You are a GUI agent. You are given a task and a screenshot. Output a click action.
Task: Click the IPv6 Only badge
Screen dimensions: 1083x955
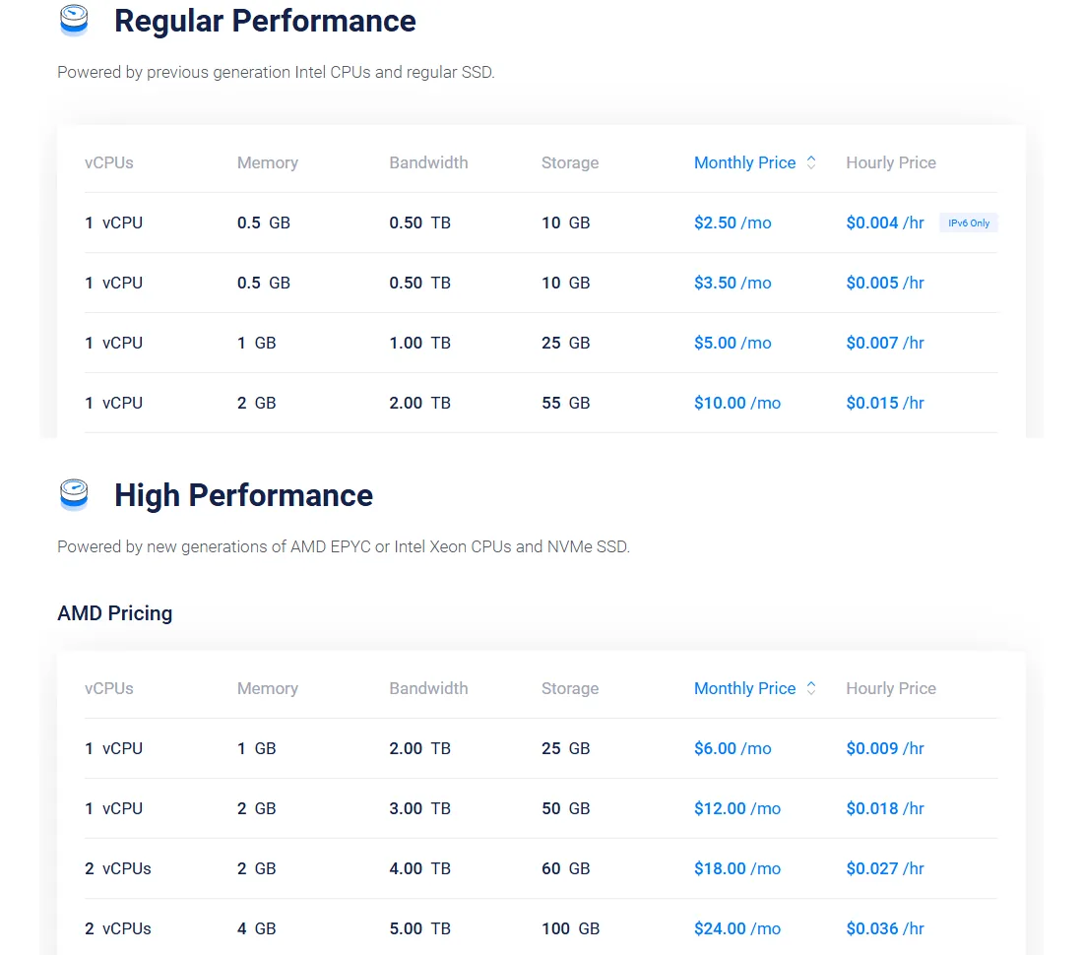pos(969,223)
